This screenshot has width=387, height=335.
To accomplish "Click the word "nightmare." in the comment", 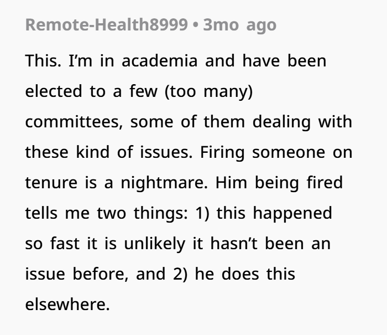I will 164,183.
